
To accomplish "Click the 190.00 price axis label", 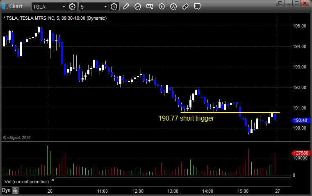I will (299, 128).
